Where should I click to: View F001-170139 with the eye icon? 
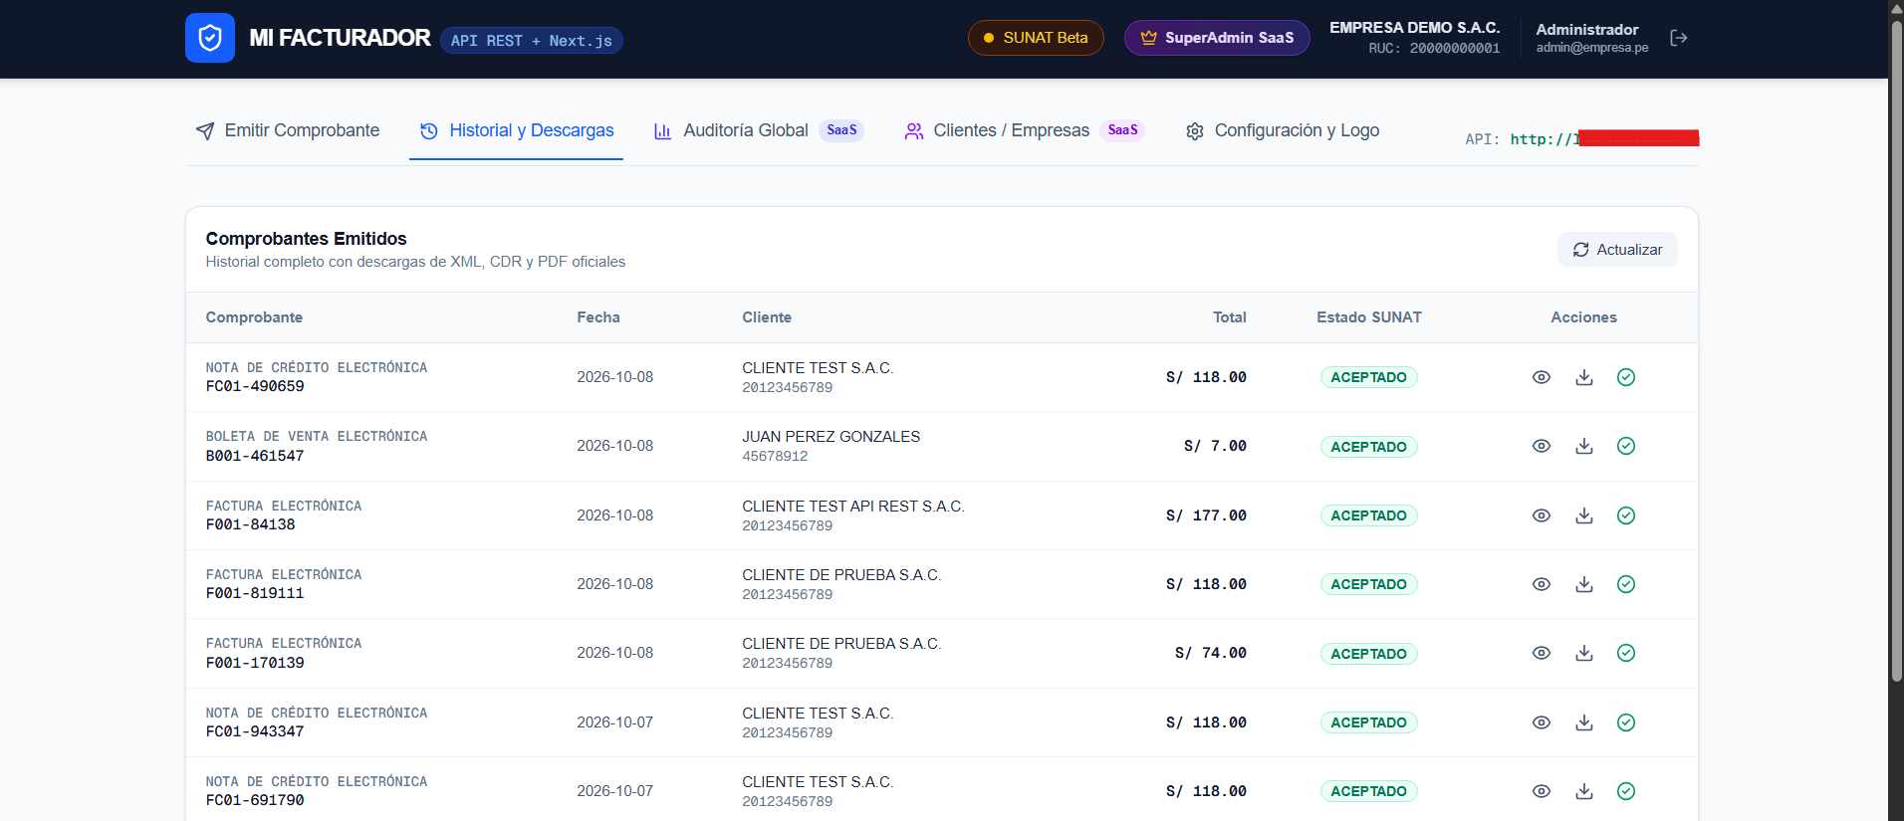[x=1542, y=653]
